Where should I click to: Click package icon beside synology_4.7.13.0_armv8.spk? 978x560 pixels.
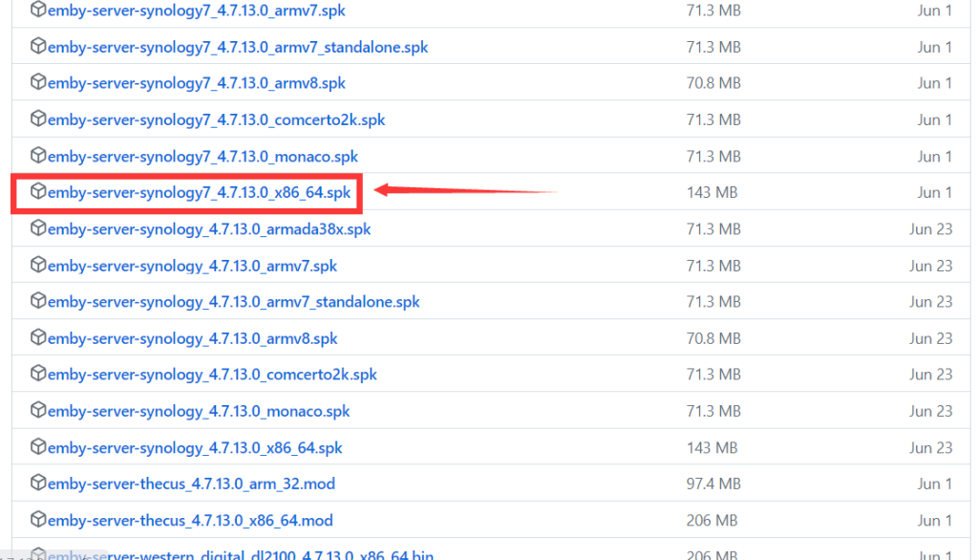pyautogui.click(x=38, y=337)
